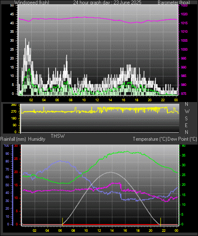Click barometer axis value "1005"
The width and height of the screenshot is (198, 236).
coord(184,40)
